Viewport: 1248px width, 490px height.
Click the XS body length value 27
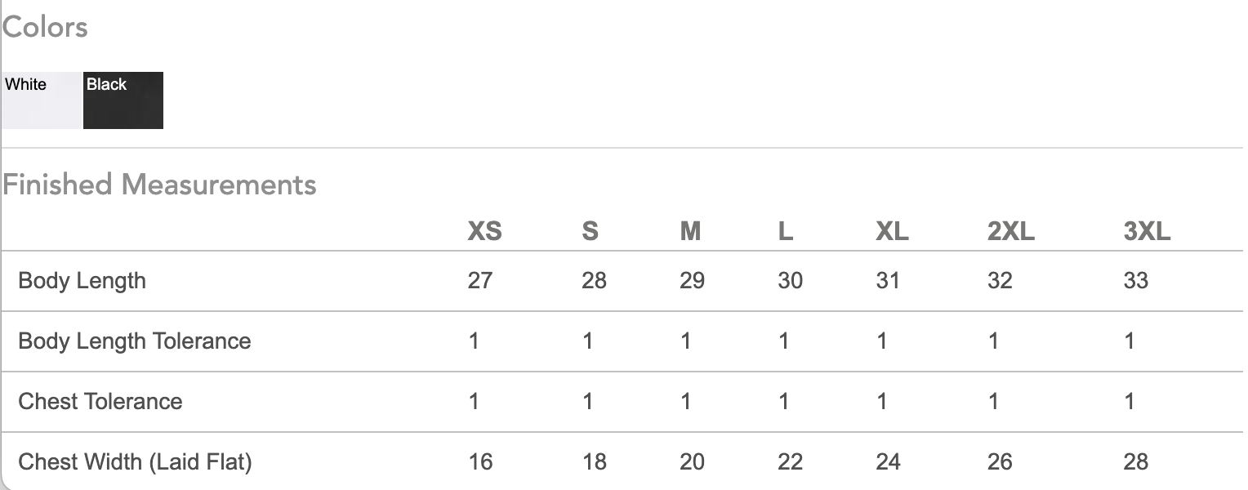coord(480,281)
